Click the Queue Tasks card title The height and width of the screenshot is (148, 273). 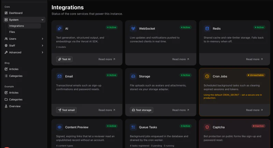[148, 127]
